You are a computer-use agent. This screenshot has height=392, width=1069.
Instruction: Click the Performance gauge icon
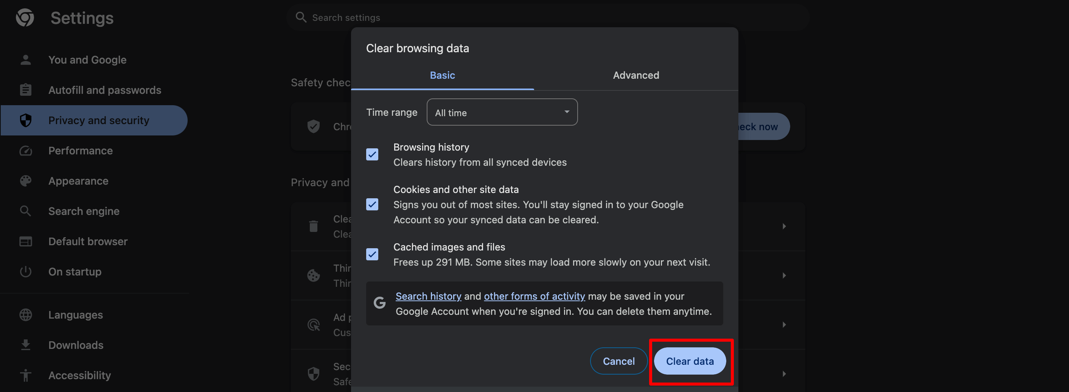point(26,151)
